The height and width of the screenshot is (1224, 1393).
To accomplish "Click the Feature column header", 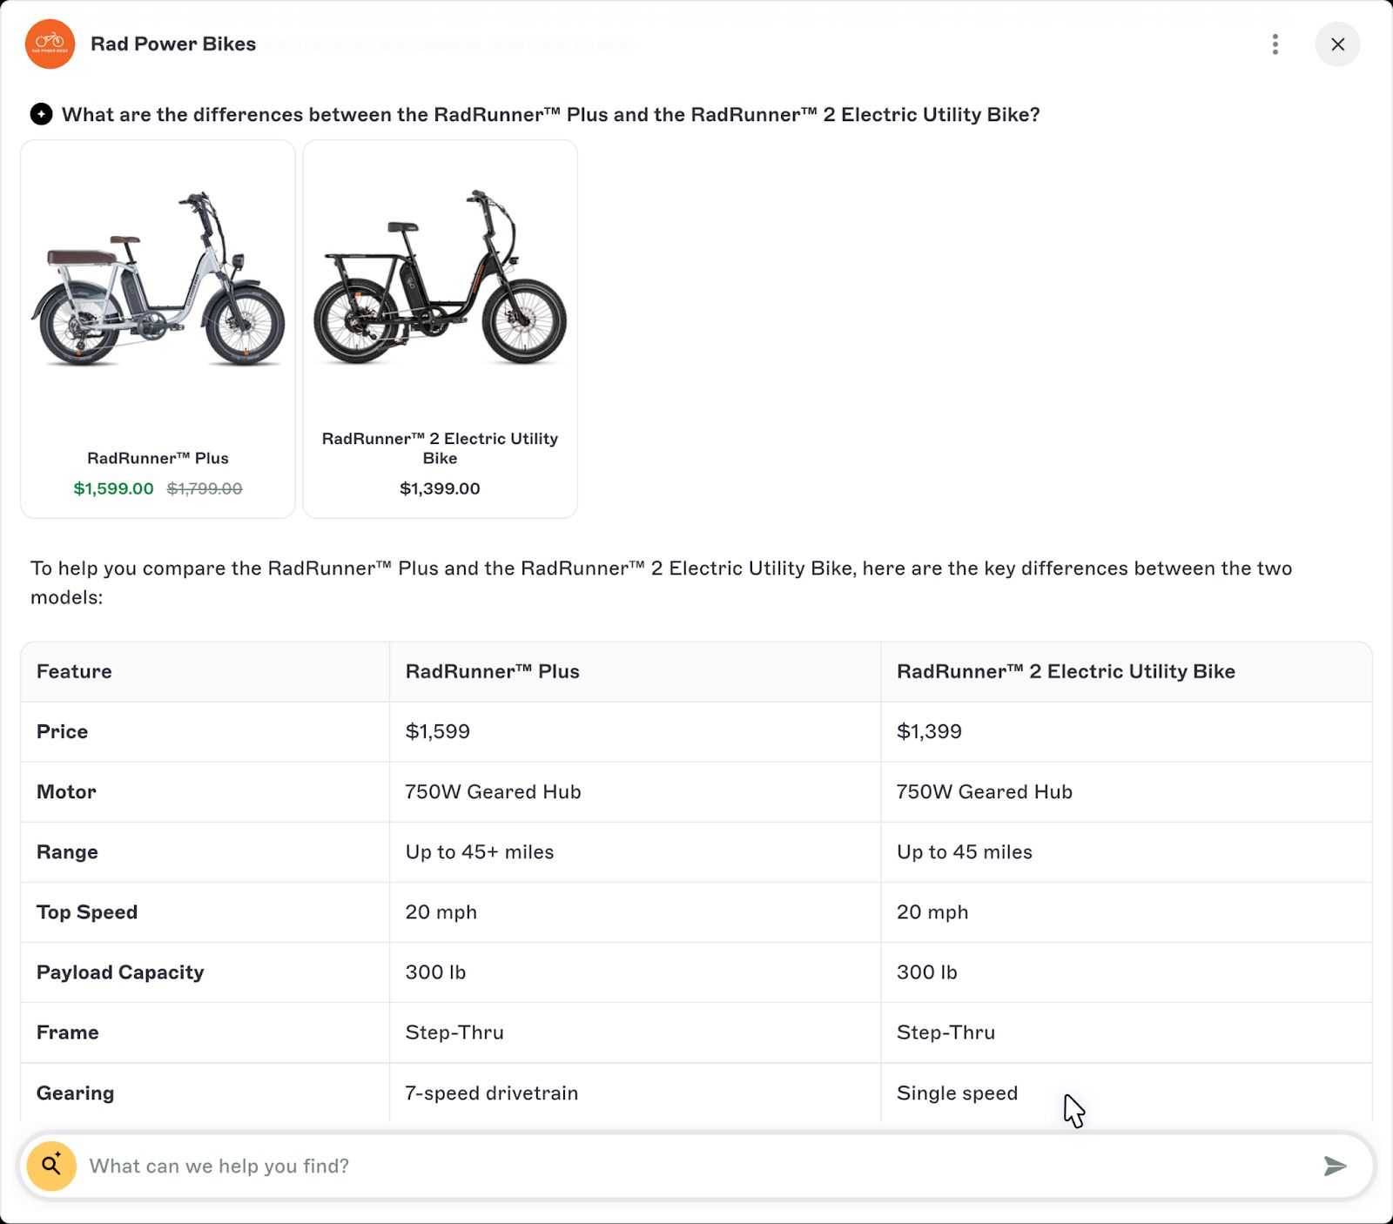I will point(74,671).
